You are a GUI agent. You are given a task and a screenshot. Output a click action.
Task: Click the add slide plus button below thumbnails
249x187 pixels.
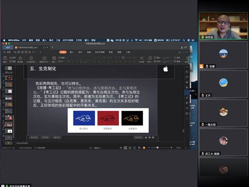click(x=9, y=143)
